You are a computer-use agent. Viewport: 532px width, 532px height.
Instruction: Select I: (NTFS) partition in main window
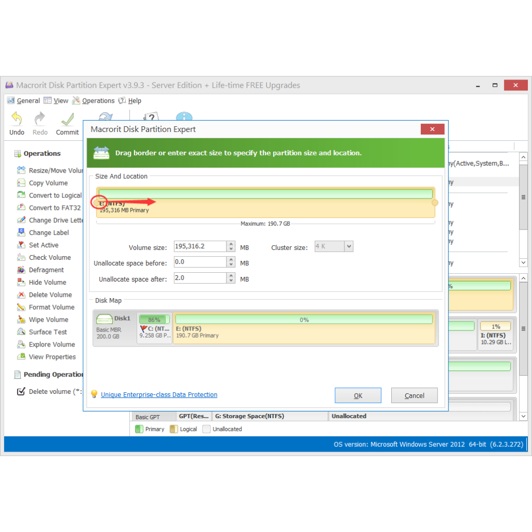click(x=495, y=335)
